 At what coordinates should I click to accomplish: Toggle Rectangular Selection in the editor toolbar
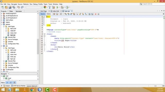coord(77,14)
